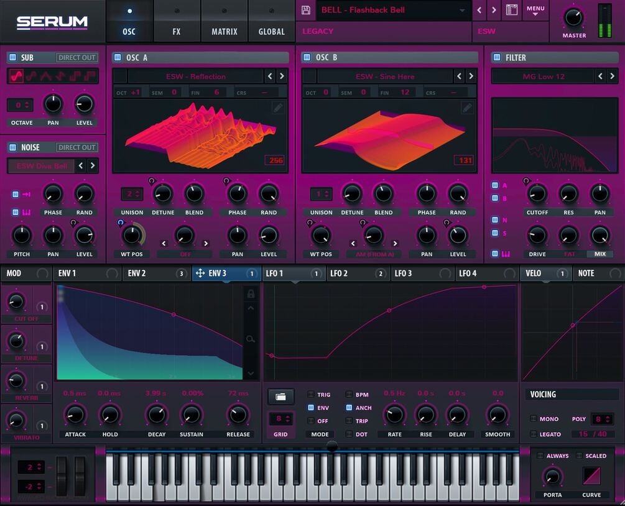This screenshot has width=625, height=506.
Task: Select next filter type
Action: (612, 76)
